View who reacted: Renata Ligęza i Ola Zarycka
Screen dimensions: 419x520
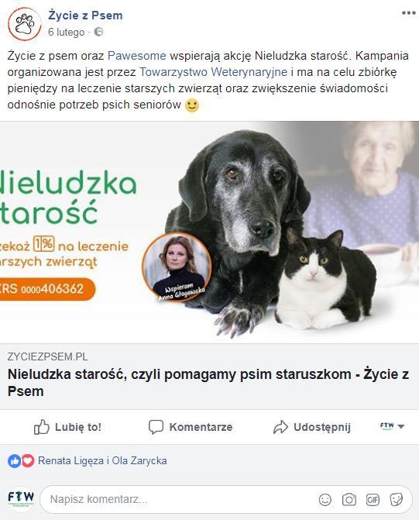102,461
